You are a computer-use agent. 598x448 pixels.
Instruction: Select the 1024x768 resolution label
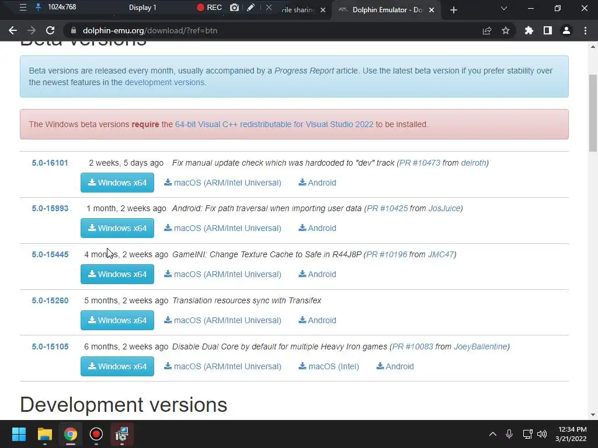(x=62, y=7)
